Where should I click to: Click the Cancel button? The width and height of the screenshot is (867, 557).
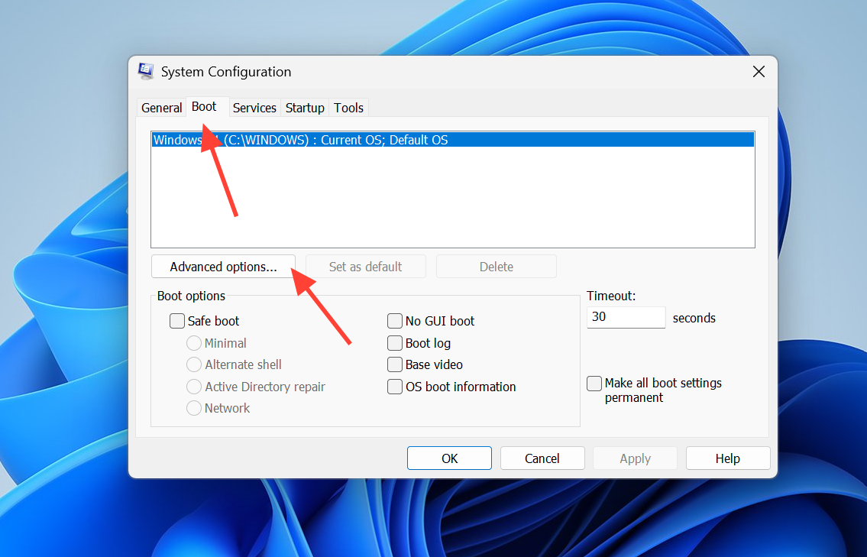tap(542, 458)
